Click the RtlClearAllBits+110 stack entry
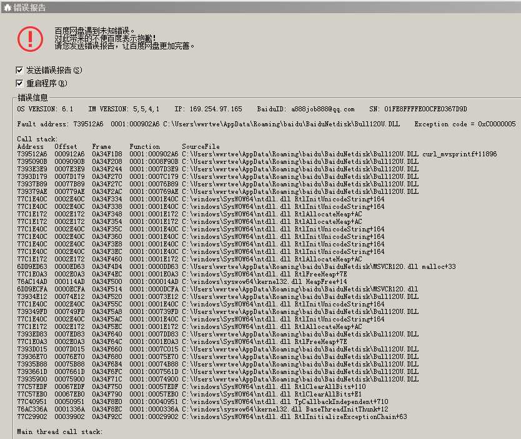The width and height of the screenshot is (521, 439). (191, 387)
